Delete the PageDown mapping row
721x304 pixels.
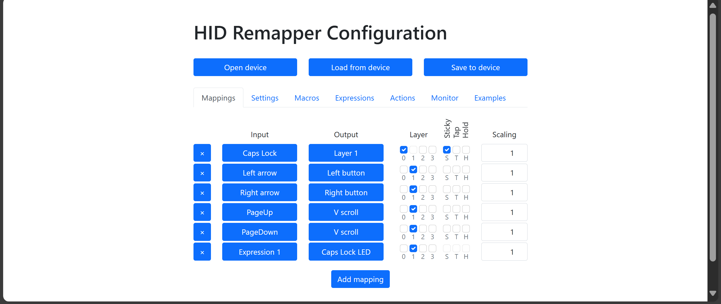(202, 232)
